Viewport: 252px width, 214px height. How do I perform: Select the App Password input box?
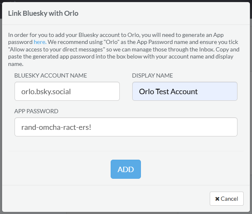(x=126, y=127)
